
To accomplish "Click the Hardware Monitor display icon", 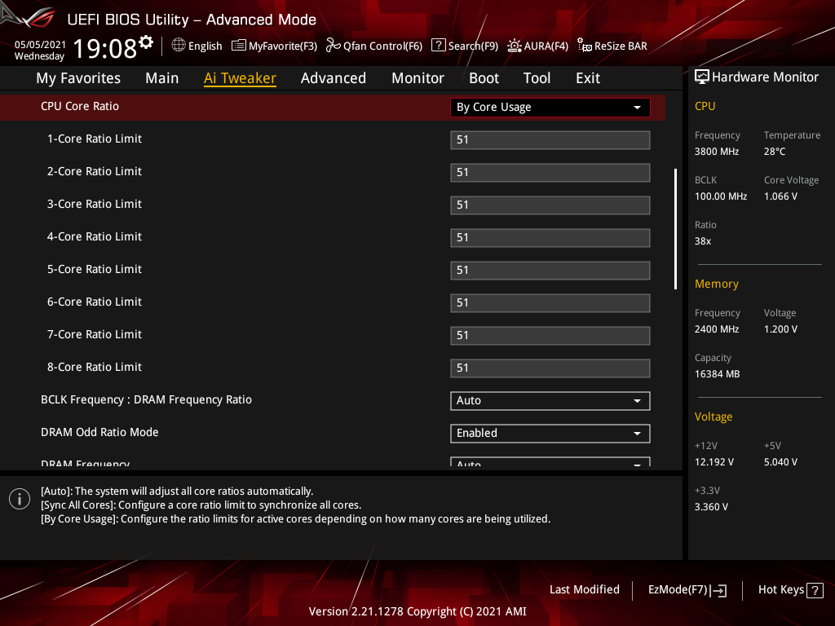I will pyautogui.click(x=702, y=77).
